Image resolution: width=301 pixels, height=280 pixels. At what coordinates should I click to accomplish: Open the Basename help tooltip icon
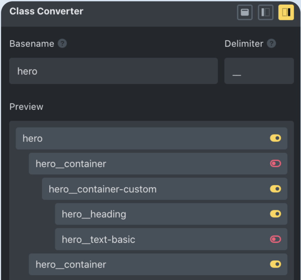(63, 43)
